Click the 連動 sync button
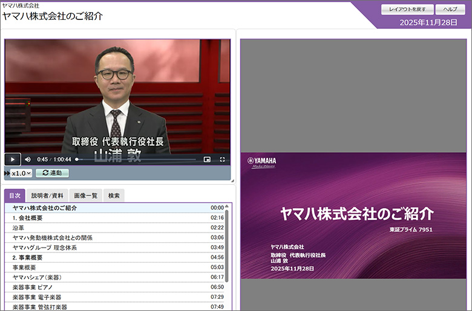 click(x=53, y=173)
